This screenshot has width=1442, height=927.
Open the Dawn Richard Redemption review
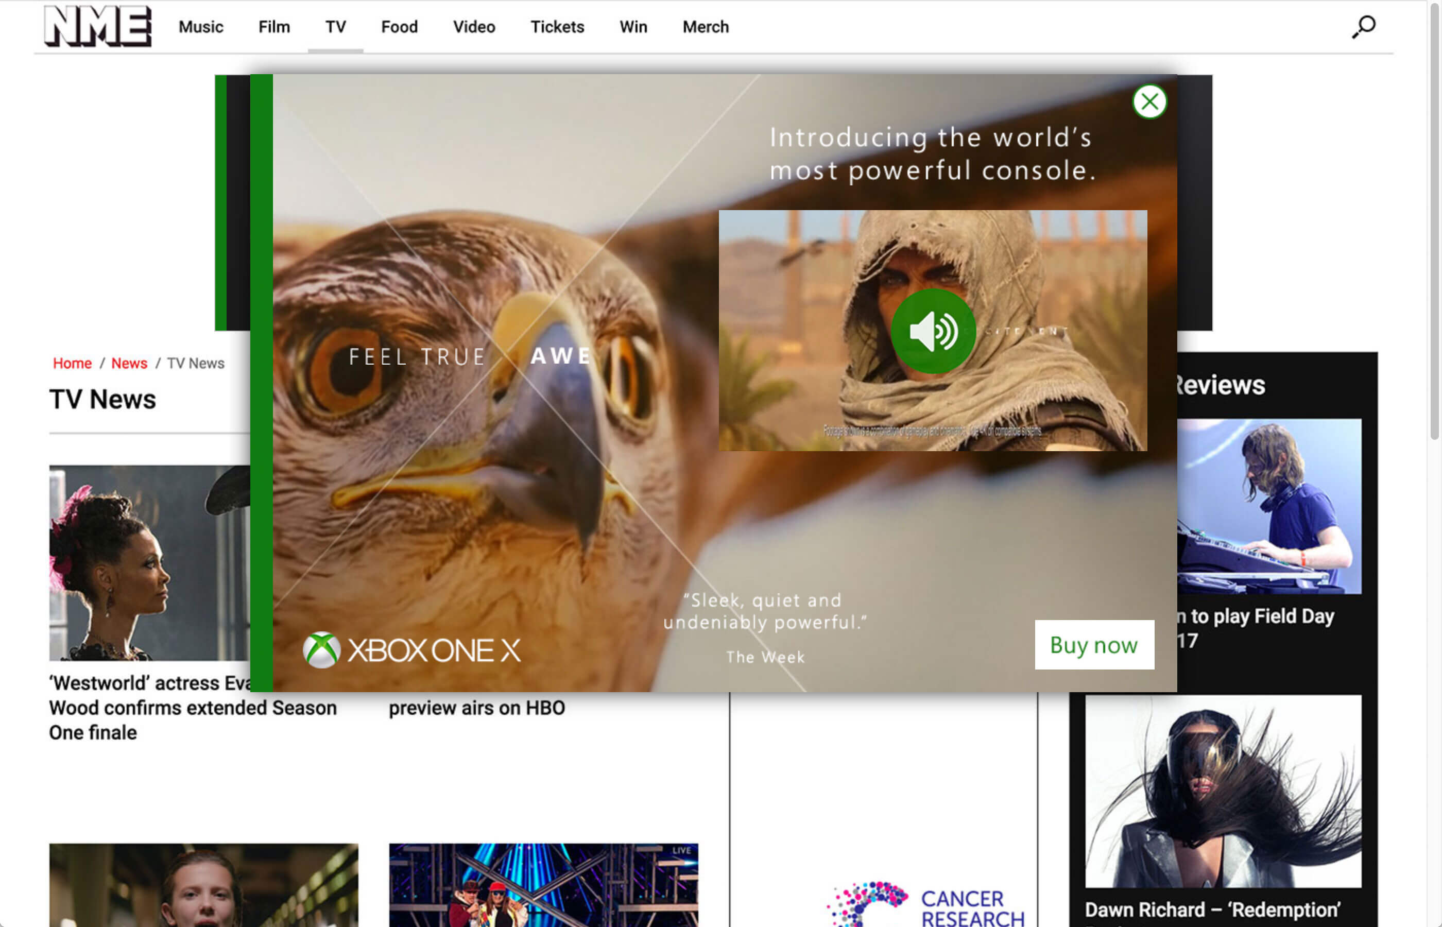[x=1212, y=909]
